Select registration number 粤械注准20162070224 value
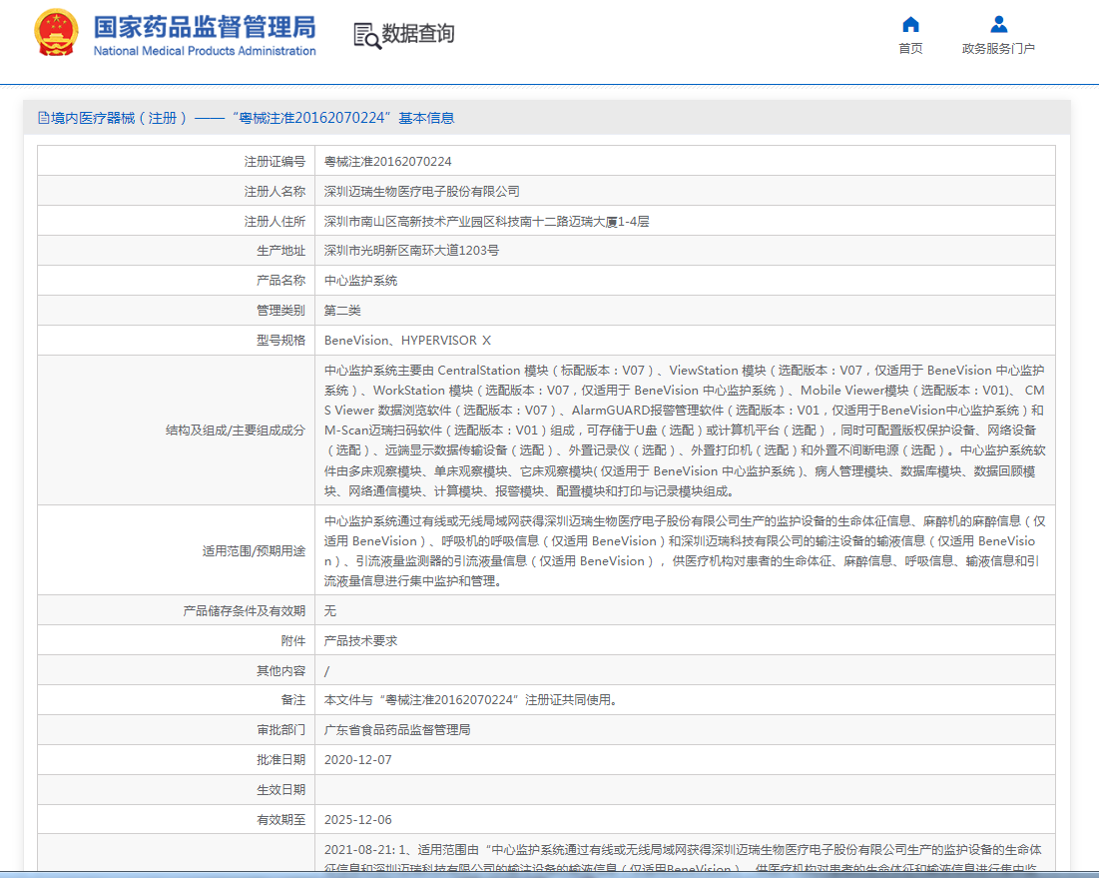This screenshot has height=878, width=1099. click(387, 161)
